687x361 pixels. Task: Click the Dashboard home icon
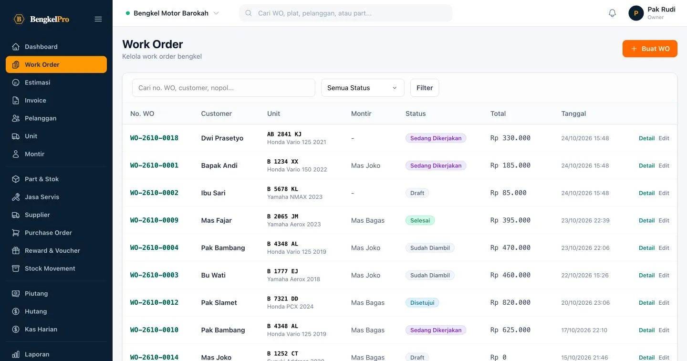tap(16, 47)
